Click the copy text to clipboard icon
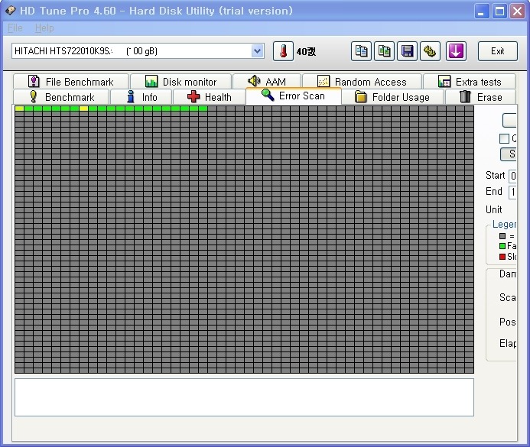The image size is (530, 447). tap(361, 51)
